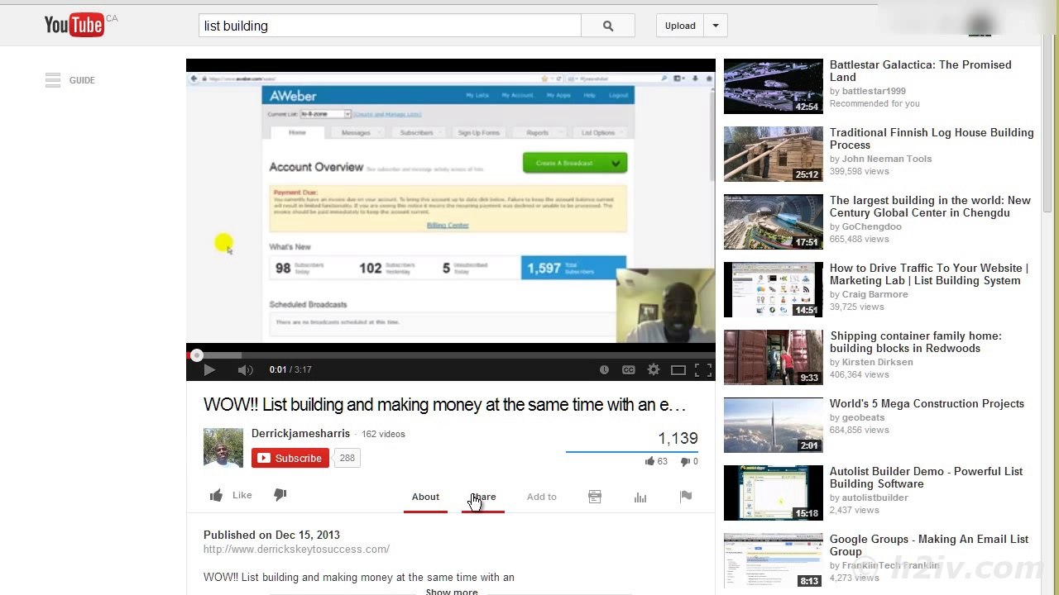Screen dimensions: 1059x595
Task: Open the Upload dropdown arrow
Action: click(716, 26)
